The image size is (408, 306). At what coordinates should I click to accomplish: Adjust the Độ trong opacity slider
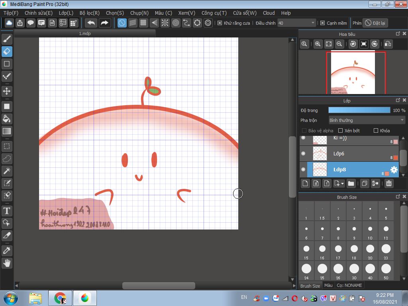(x=359, y=110)
